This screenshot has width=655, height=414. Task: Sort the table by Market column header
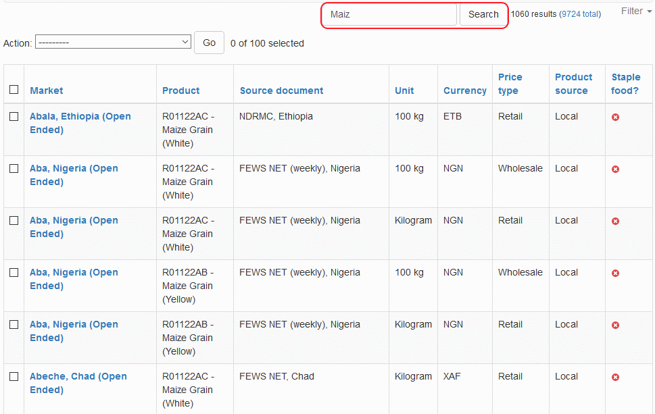[x=47, y=90]
